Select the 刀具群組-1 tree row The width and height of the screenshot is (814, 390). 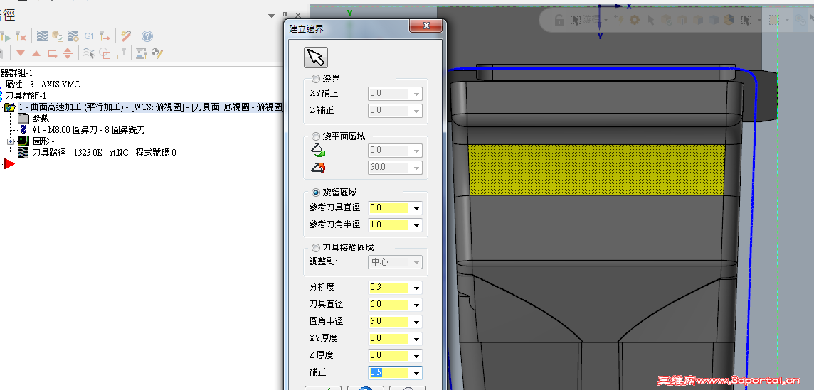pos(26,96)
